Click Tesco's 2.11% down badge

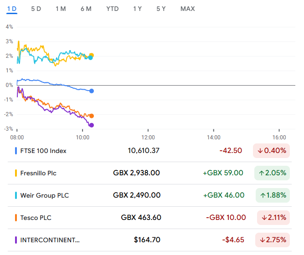click(x=273, y=218)
